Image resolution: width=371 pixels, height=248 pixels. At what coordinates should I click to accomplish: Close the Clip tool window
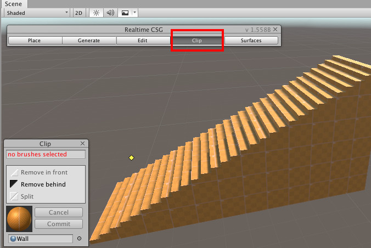[x=82, y=143]
